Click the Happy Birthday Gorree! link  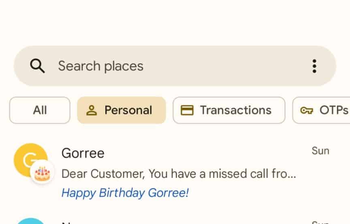pyautogui.click(x=125, y=193)
